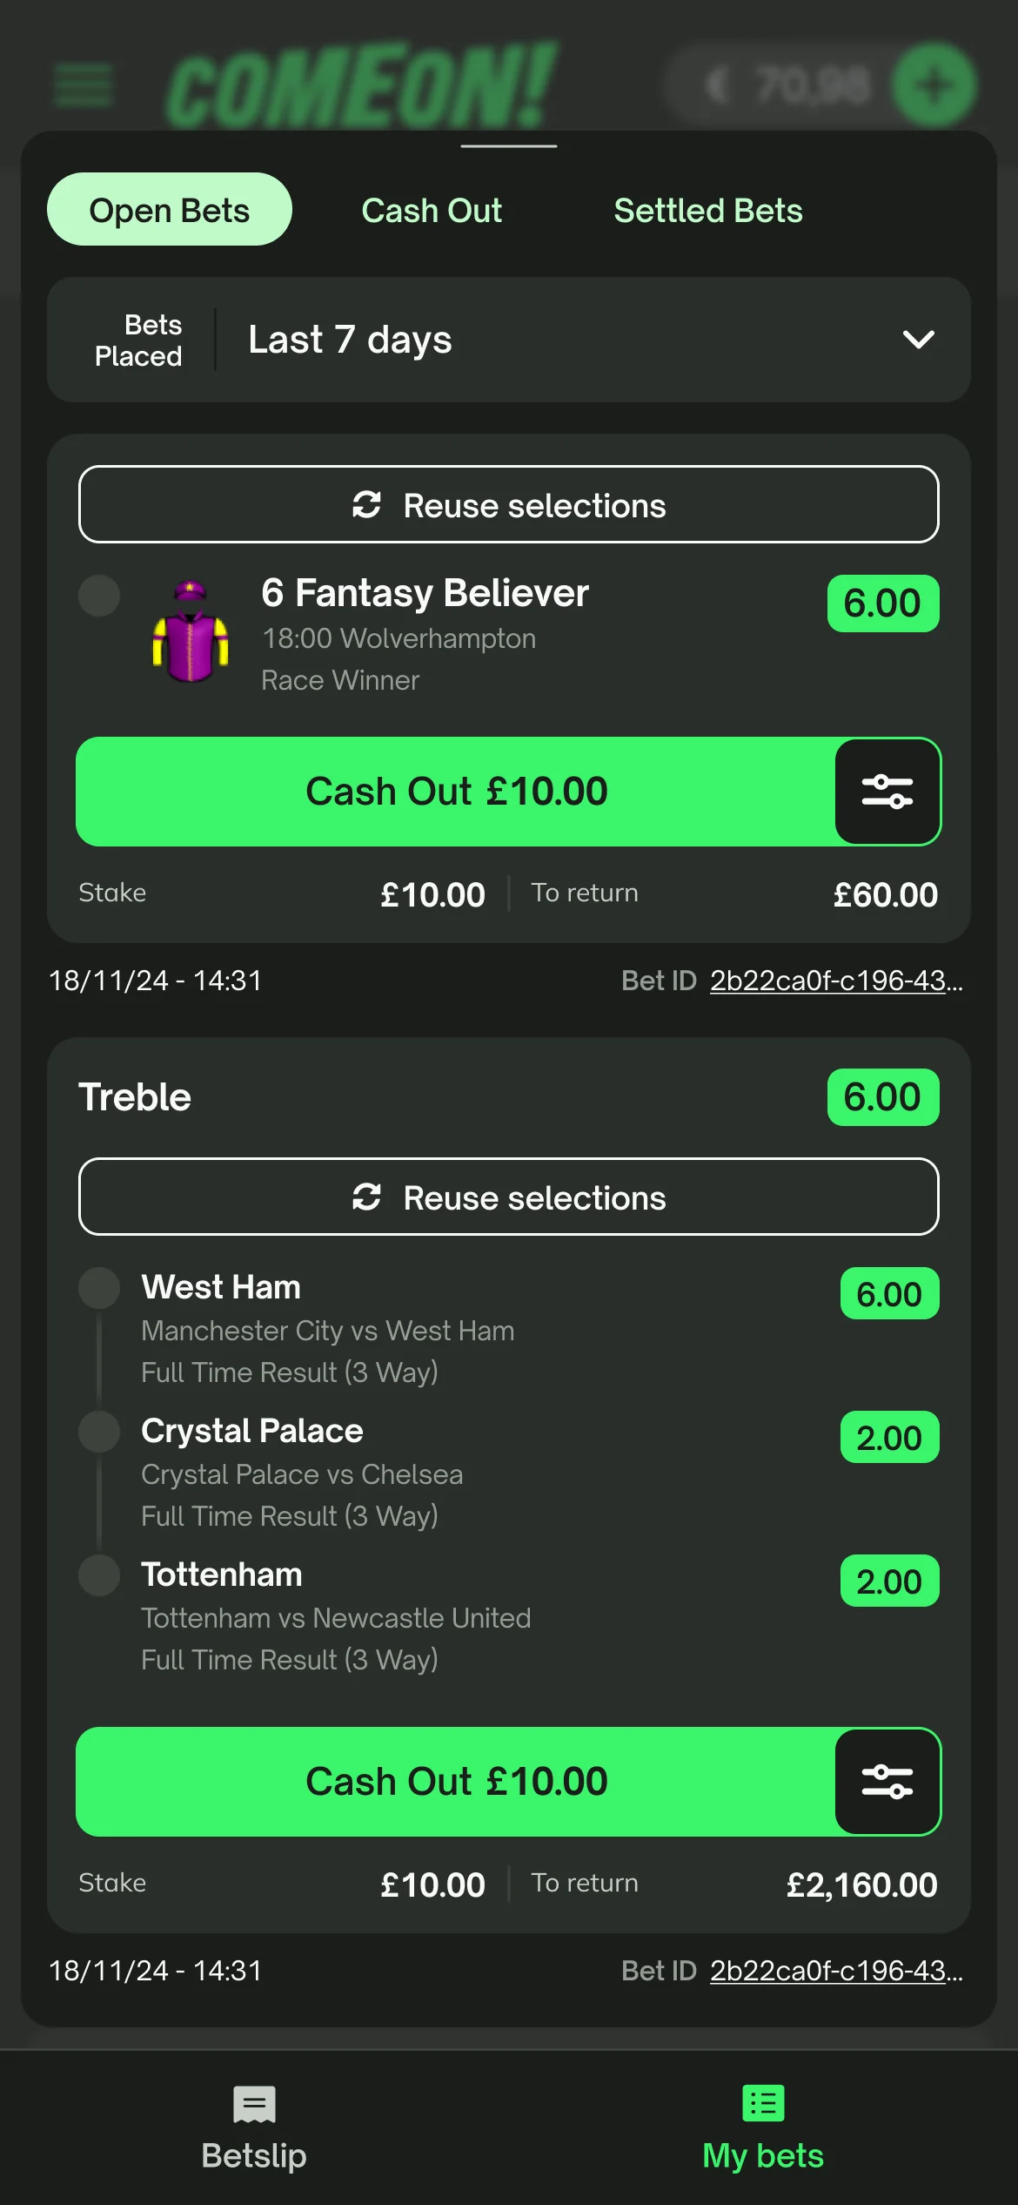Image resolution: width=1018 pixels, height=2205 pixels.
Task: Open cash out settings for Fantasy Believer bet
Action: tap(887, 792)
